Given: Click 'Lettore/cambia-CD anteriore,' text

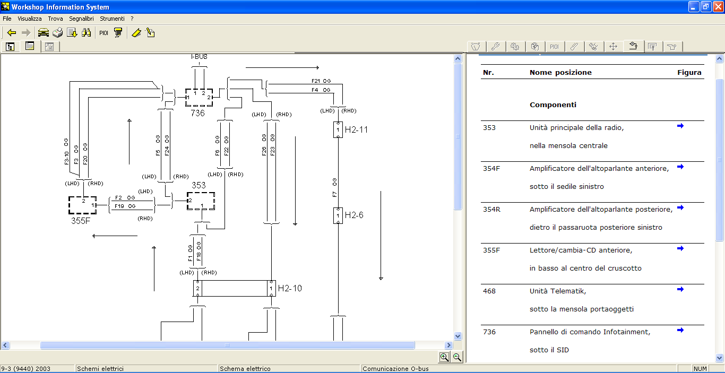Looking at the screenshot, I should 581,250.
